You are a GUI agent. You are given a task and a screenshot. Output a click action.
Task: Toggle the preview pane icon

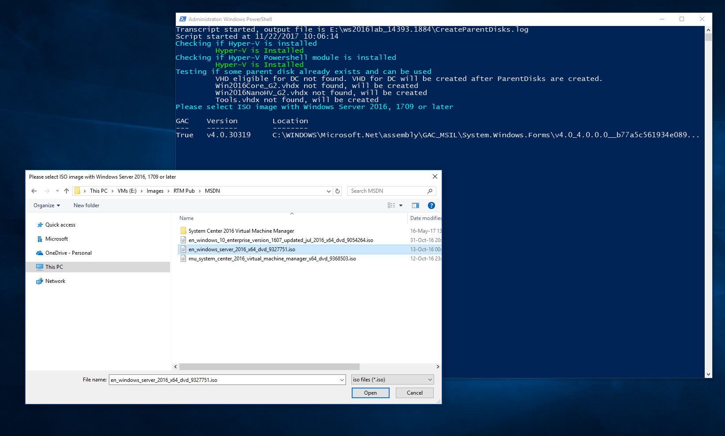(x=416, y=205)
